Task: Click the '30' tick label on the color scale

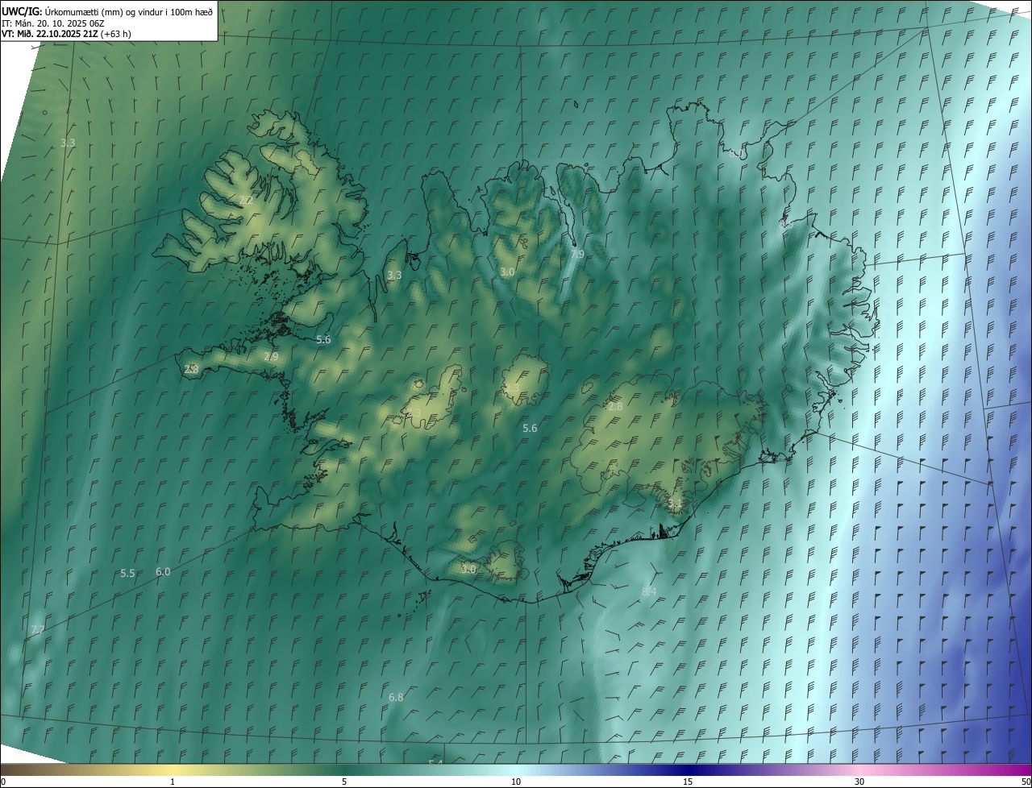Action: coord(859,782)
